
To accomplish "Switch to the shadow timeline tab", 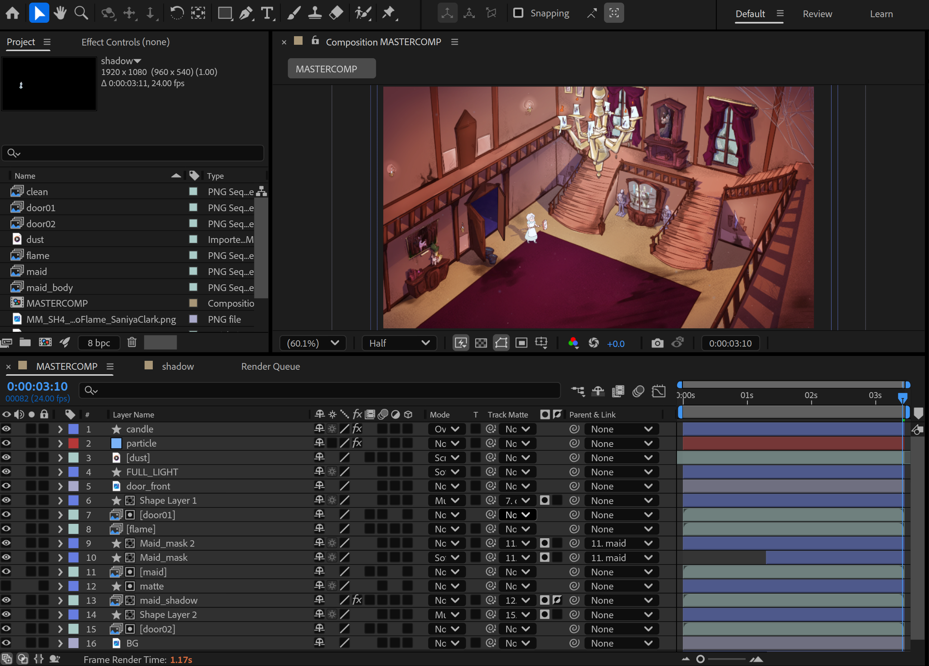I will coord(177,366).
